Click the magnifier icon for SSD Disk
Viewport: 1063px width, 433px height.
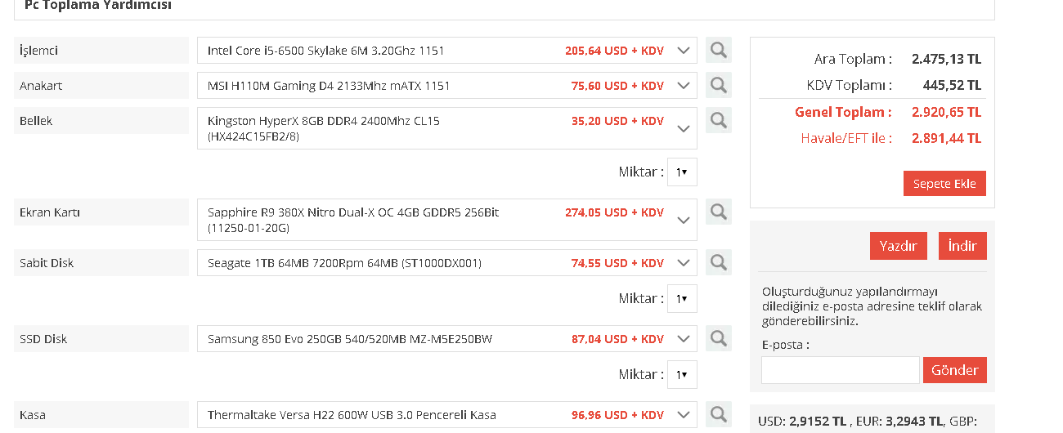pyautogui.click(x=718, y=338)
